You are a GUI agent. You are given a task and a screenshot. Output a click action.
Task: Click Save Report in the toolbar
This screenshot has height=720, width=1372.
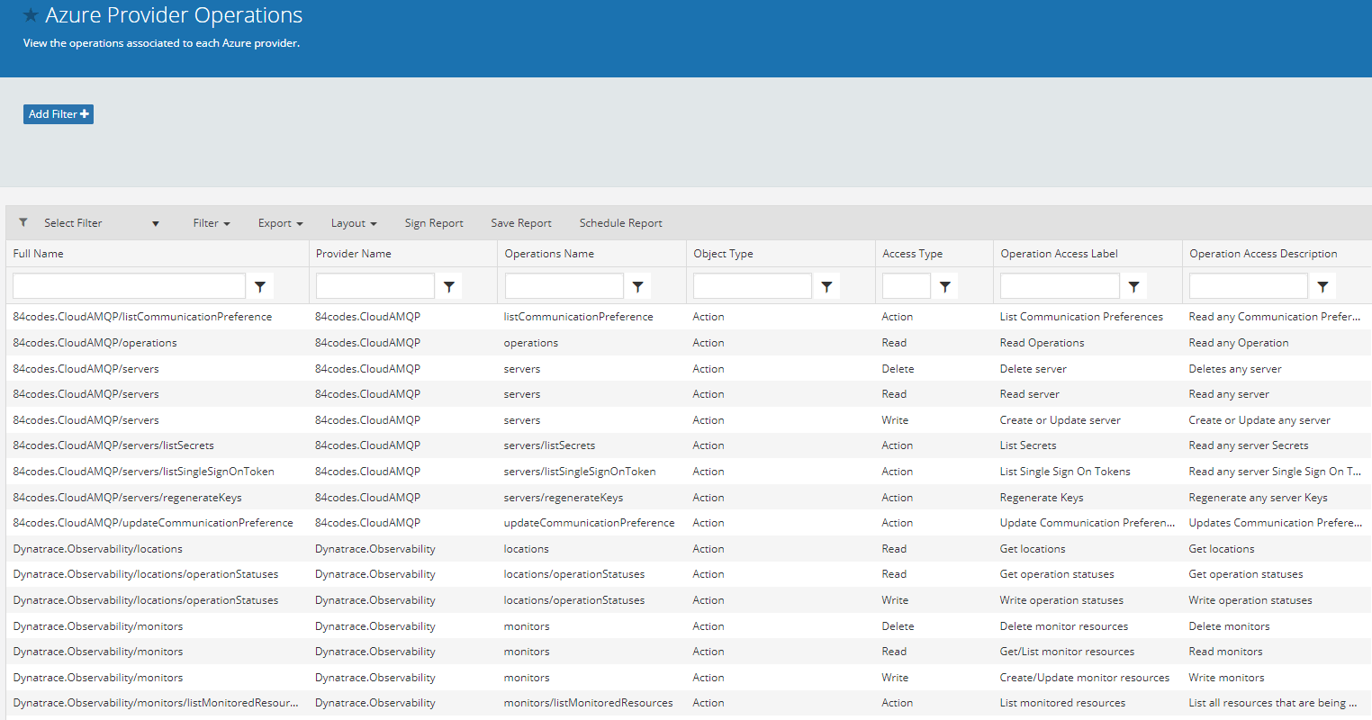pos(521,223)
